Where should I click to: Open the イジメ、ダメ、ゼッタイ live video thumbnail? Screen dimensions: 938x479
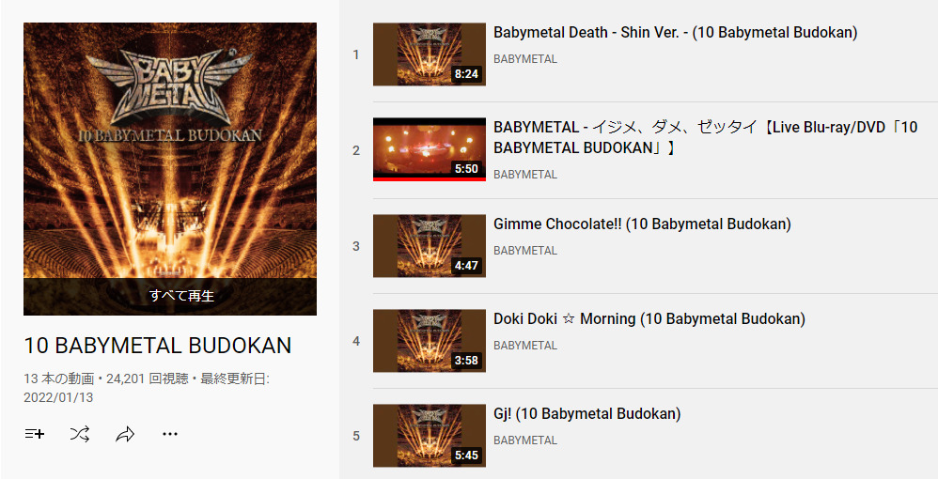pyautogui.click(x=430, y=149)
